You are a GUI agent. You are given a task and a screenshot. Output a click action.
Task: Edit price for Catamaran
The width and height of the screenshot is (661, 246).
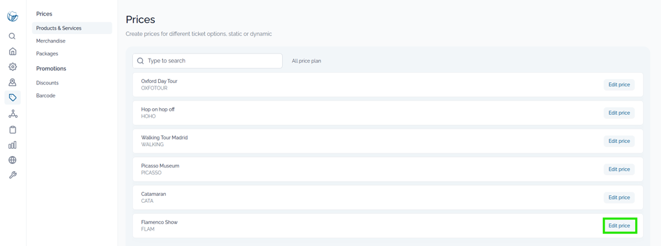[x=619, y=197]
